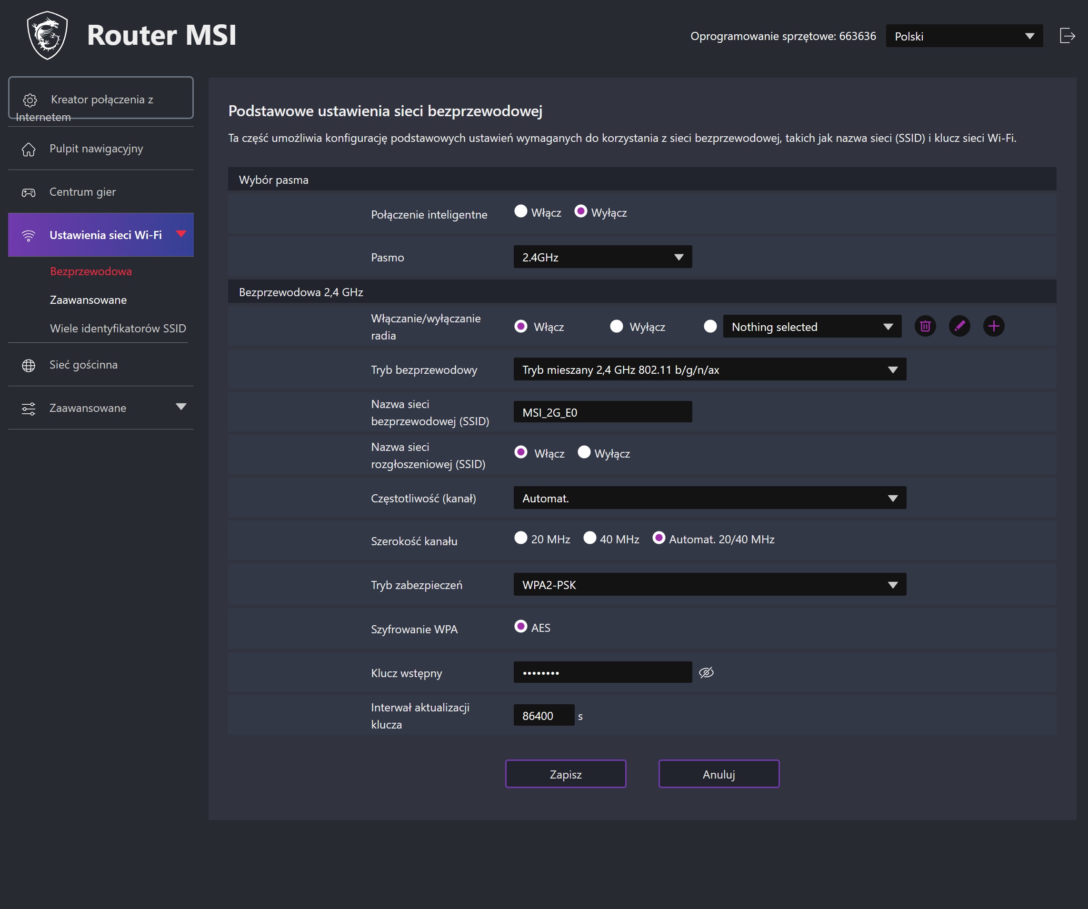
Task: Toggle password visibility eye icon
Action: pyautogui.click(x=706, y=673)
